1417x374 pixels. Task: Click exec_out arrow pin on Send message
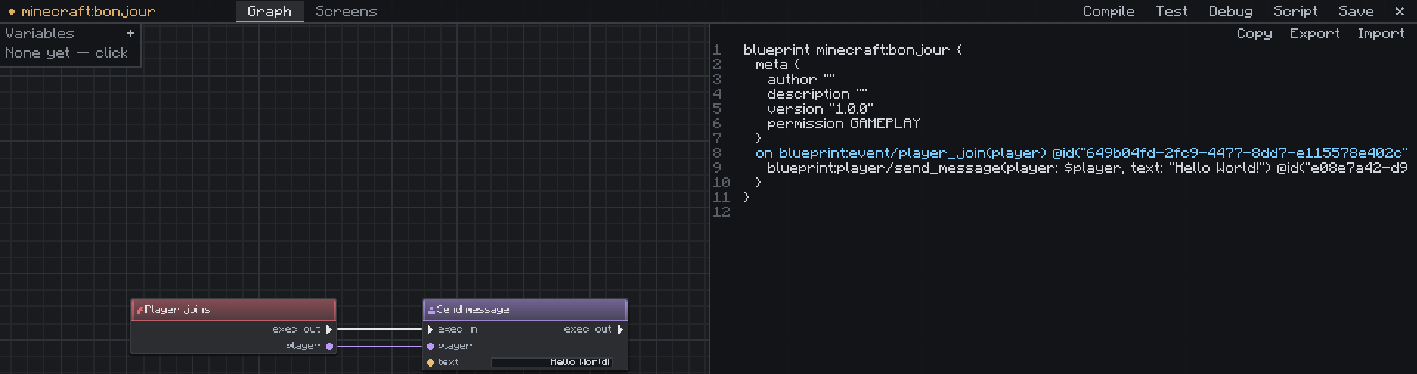pyautogui.click(x=621, y=330)
